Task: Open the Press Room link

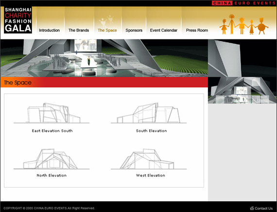Action: pyautogui.click(x=197, y=30)
